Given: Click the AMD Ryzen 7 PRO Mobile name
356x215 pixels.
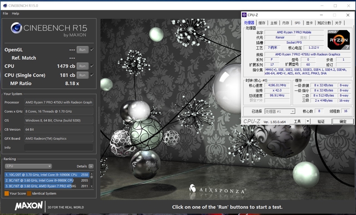Looking at the screenshot, I should (294, 32).
